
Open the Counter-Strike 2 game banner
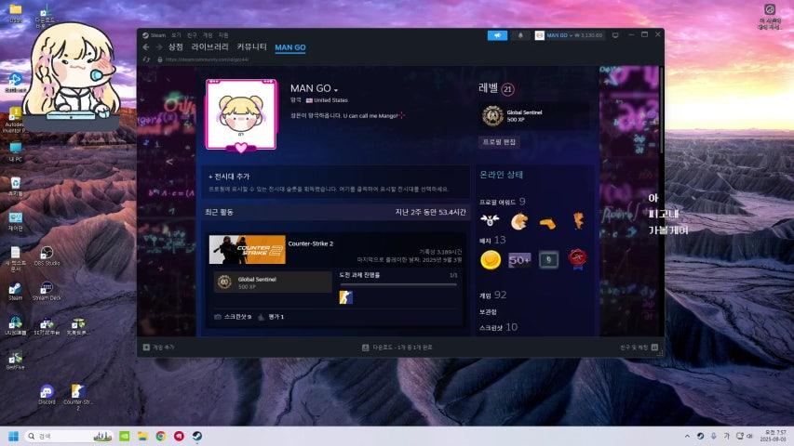(x=247, y=249)
